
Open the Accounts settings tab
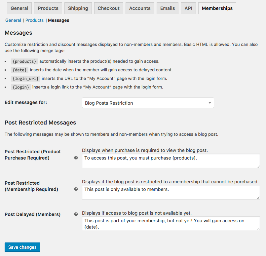click(x=139, y=8)
